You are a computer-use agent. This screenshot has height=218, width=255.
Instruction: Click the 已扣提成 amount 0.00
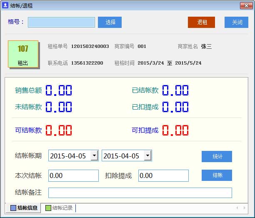(x=175, y=107)
